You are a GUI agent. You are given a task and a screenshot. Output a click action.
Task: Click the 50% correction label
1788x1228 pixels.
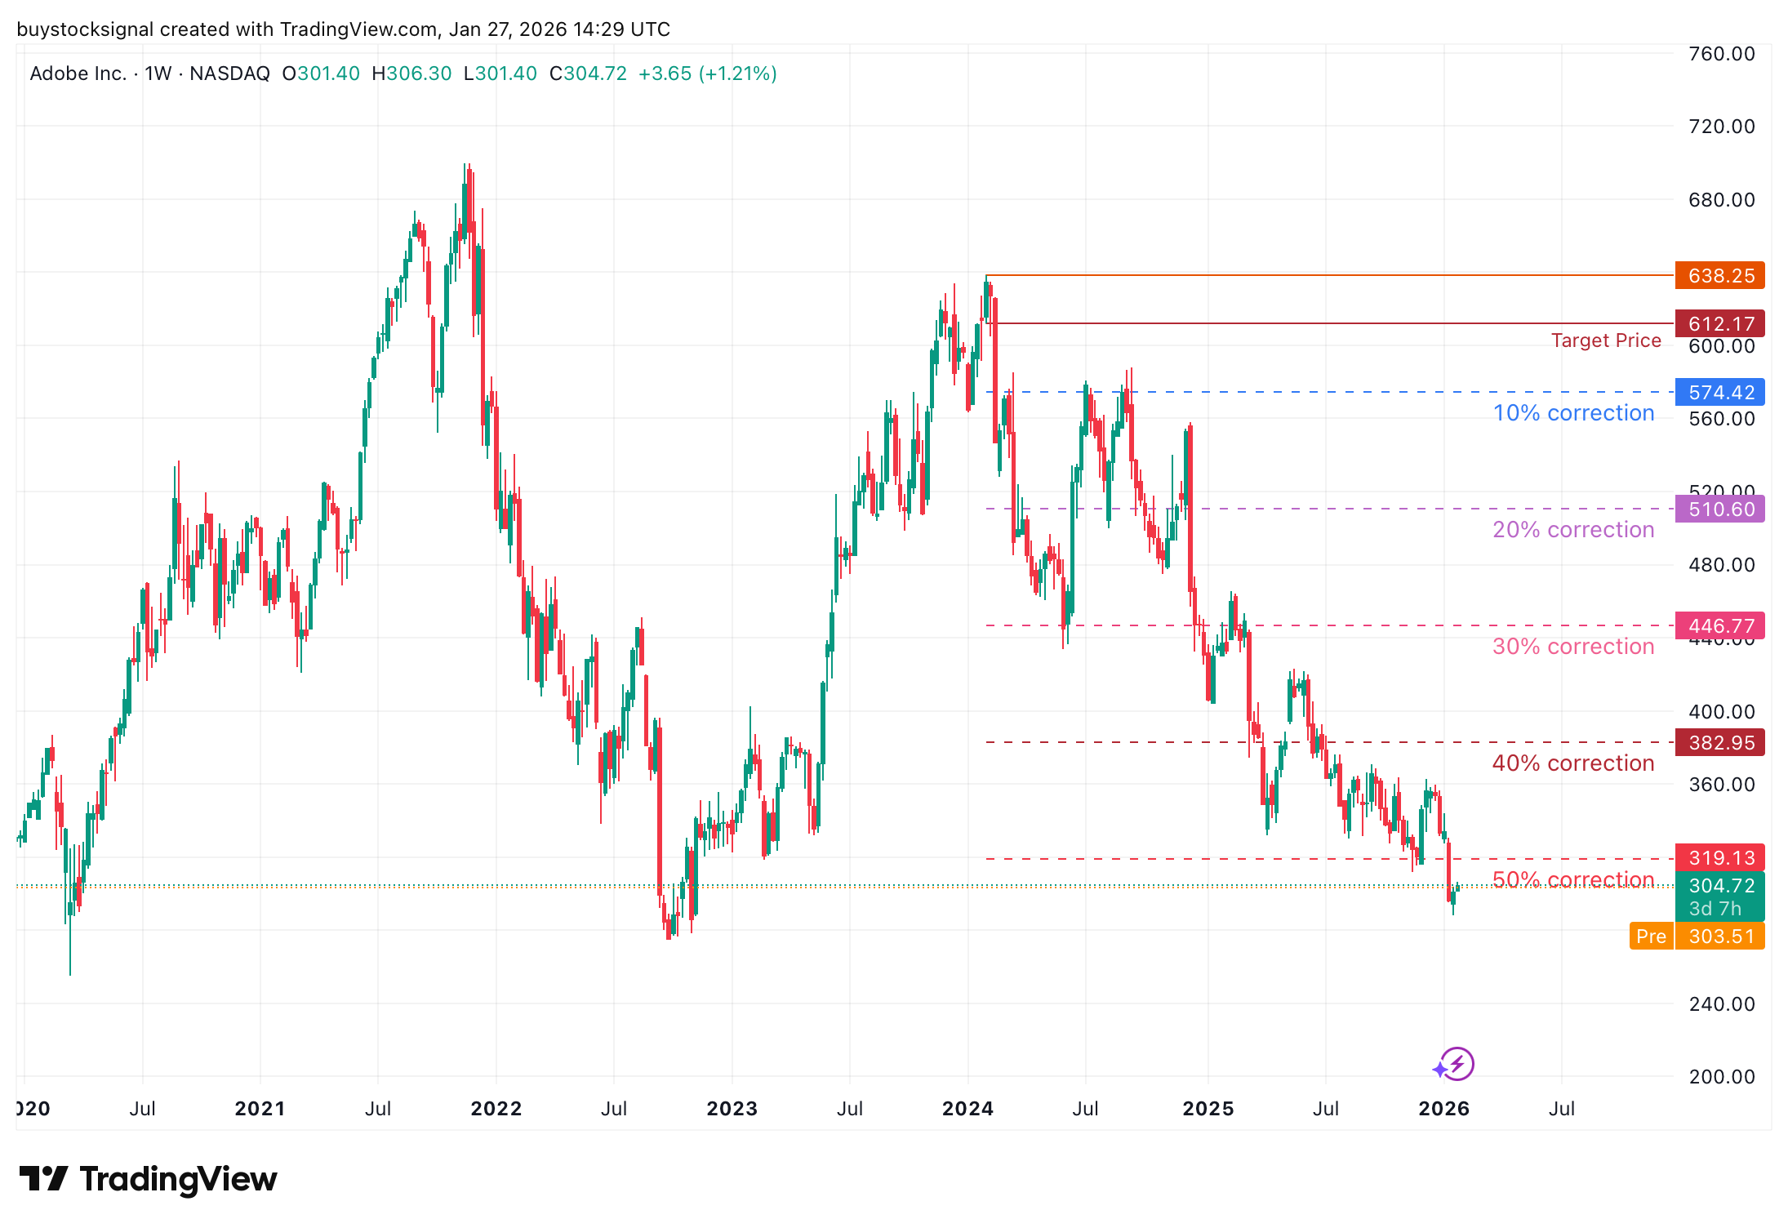pos(1572,879)
